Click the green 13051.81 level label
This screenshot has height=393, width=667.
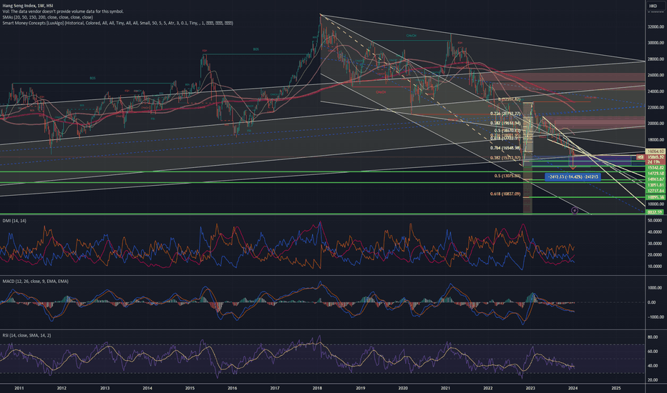click(x=656, y=185)
